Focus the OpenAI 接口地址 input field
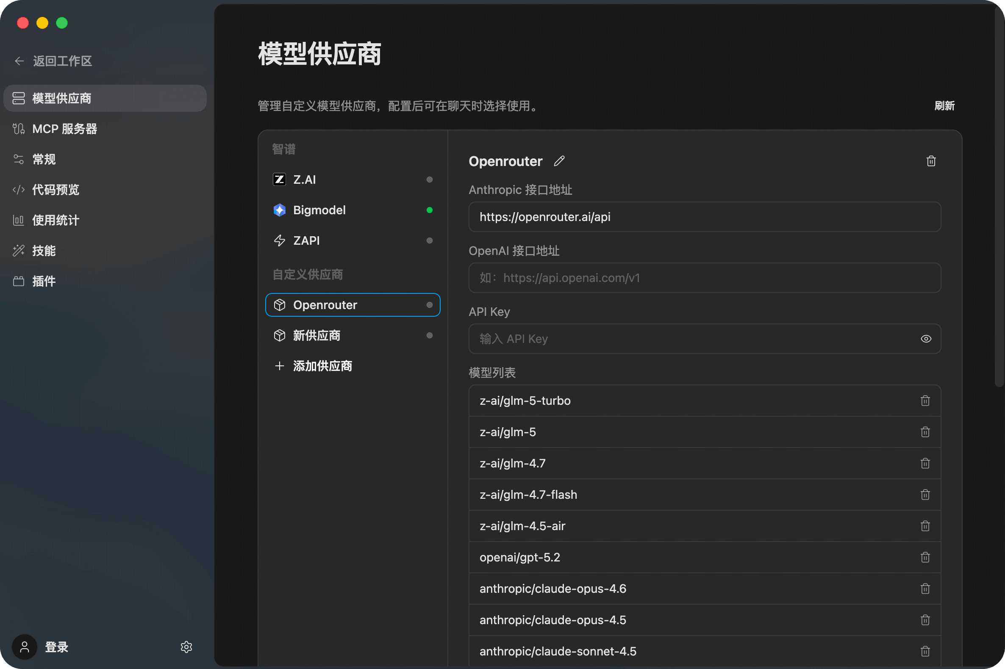This screenshot has width=1005, height=669. coord(705,278)
